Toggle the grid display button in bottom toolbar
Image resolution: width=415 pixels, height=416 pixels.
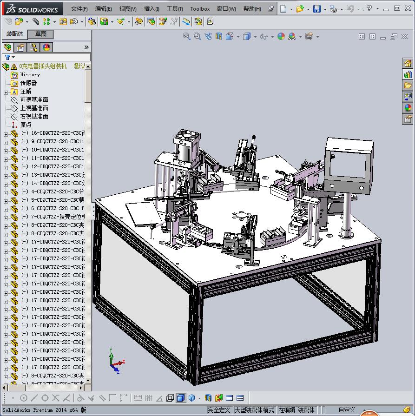[149, 398]
